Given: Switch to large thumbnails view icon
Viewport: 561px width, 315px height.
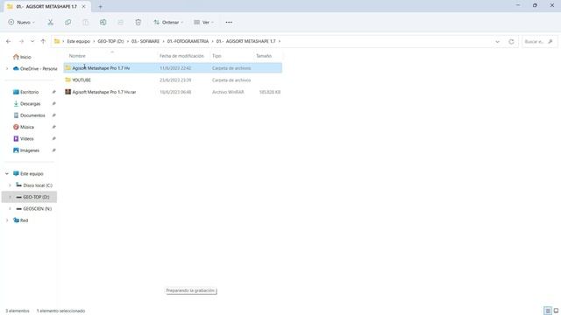Looking at the screenshot, I should click(x=556, y=311).
